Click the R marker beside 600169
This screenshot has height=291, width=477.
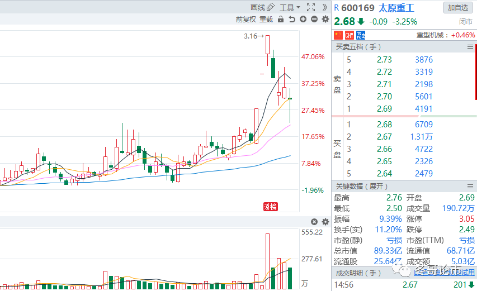337,8
